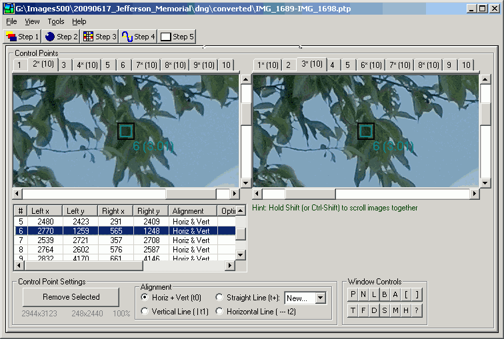Open the Help menu

coord(79,21)
